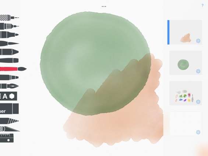Select the technical pencil tool at top
This screenshot has width=208, height=156.
9,18
